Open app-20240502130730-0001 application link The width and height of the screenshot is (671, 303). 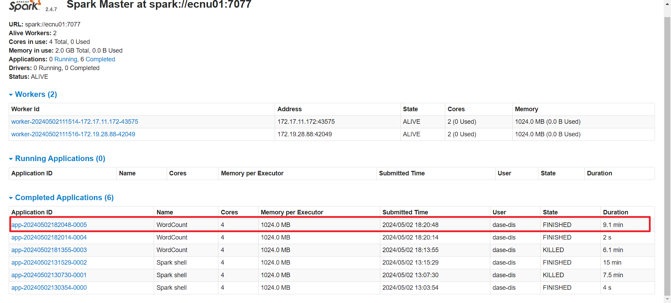tap(49, 275)
